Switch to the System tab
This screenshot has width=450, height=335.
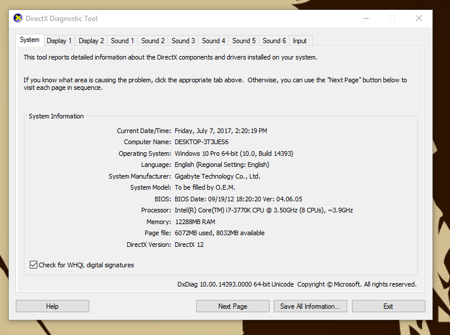[30, 40]
